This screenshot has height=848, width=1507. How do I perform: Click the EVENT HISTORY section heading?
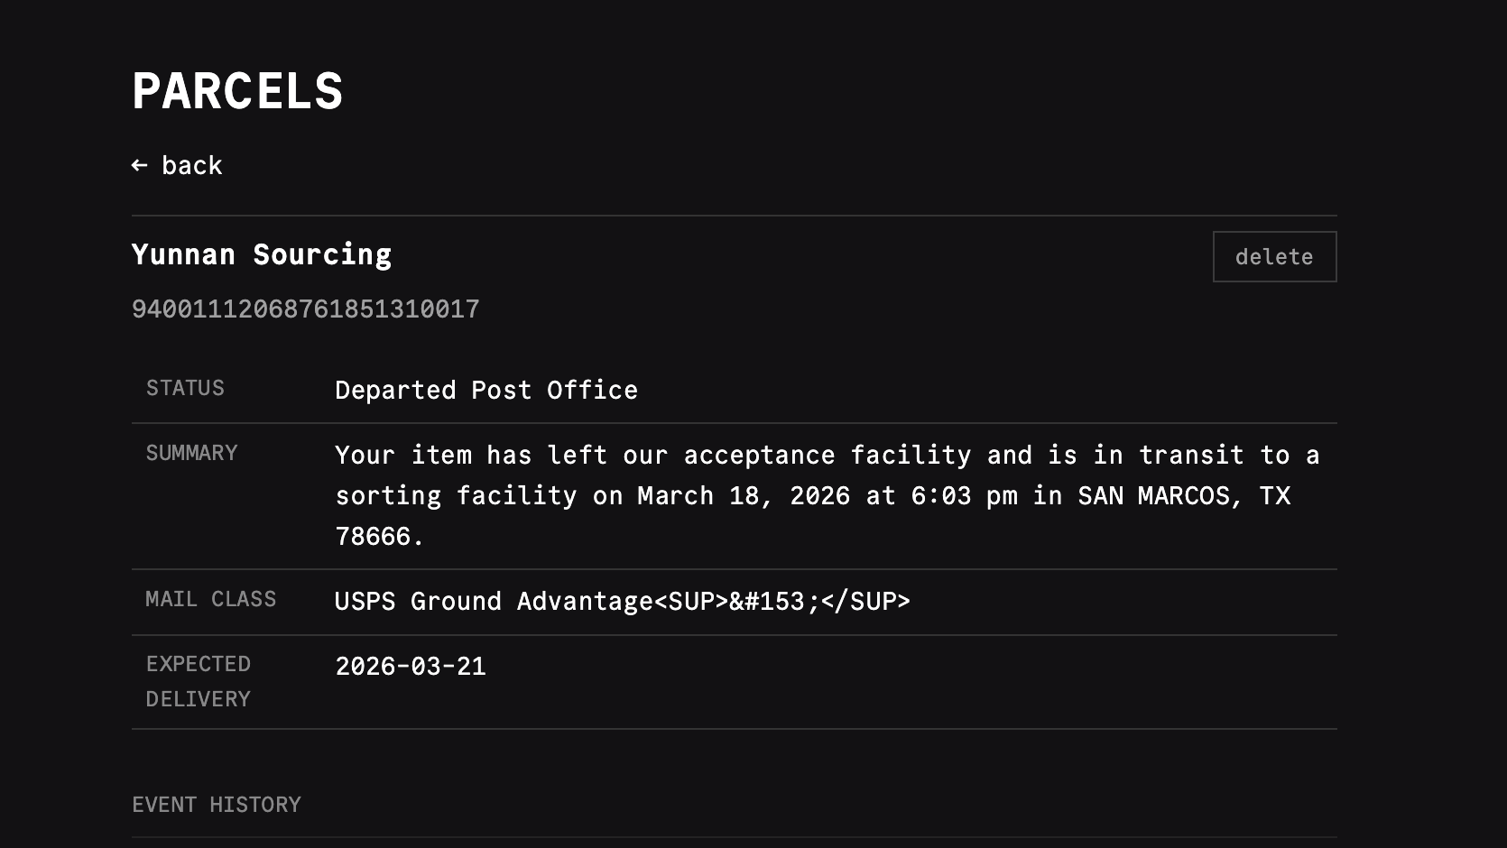pos(217,805)
